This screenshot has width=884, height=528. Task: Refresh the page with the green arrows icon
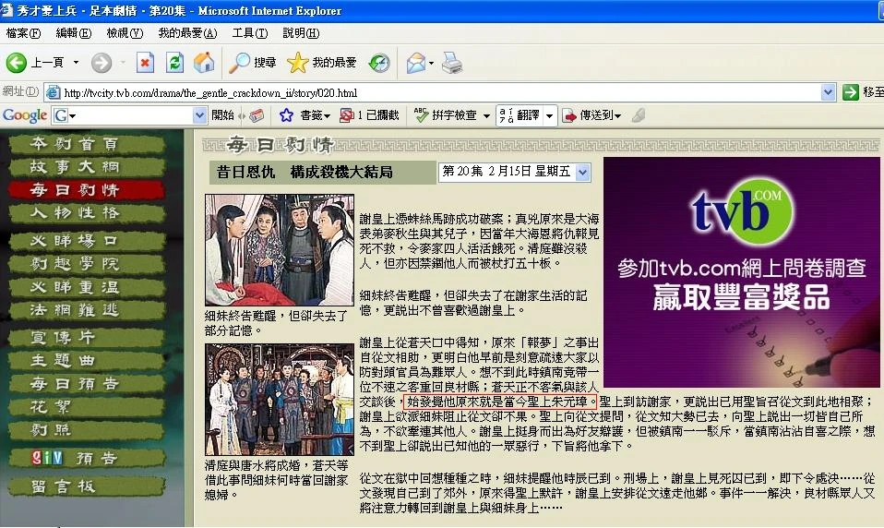point(174,63)
